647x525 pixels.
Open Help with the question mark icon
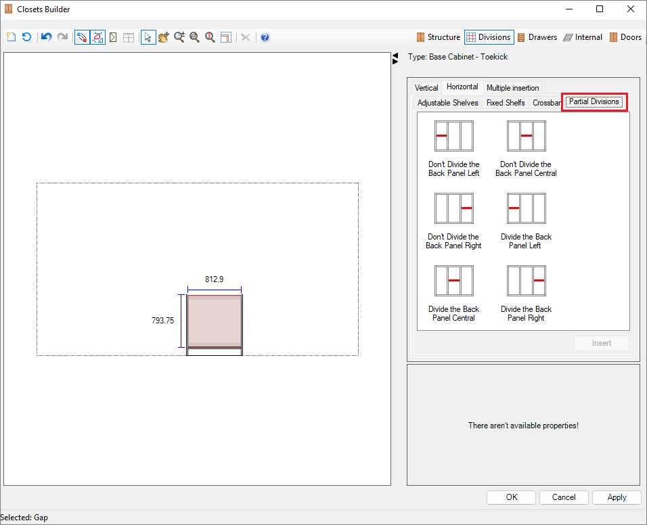point(265,37)
